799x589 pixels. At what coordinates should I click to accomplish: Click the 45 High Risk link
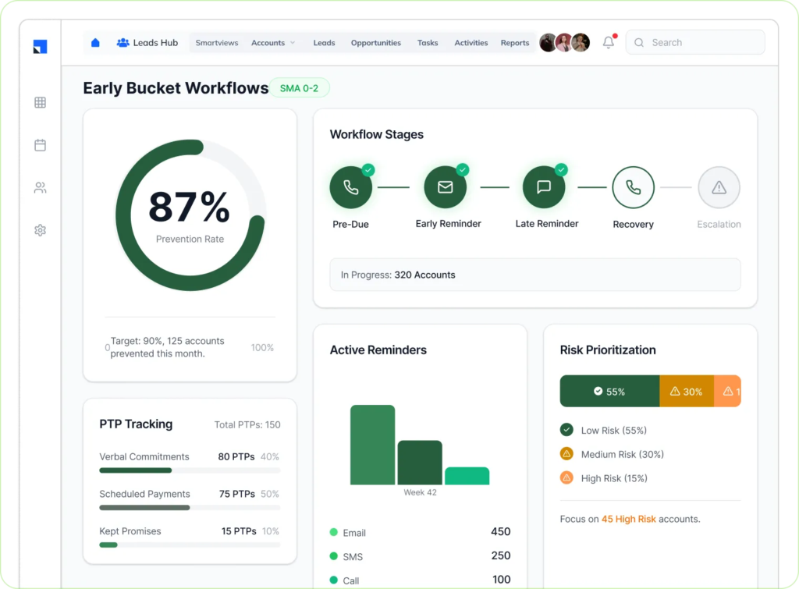coord(628,519)
